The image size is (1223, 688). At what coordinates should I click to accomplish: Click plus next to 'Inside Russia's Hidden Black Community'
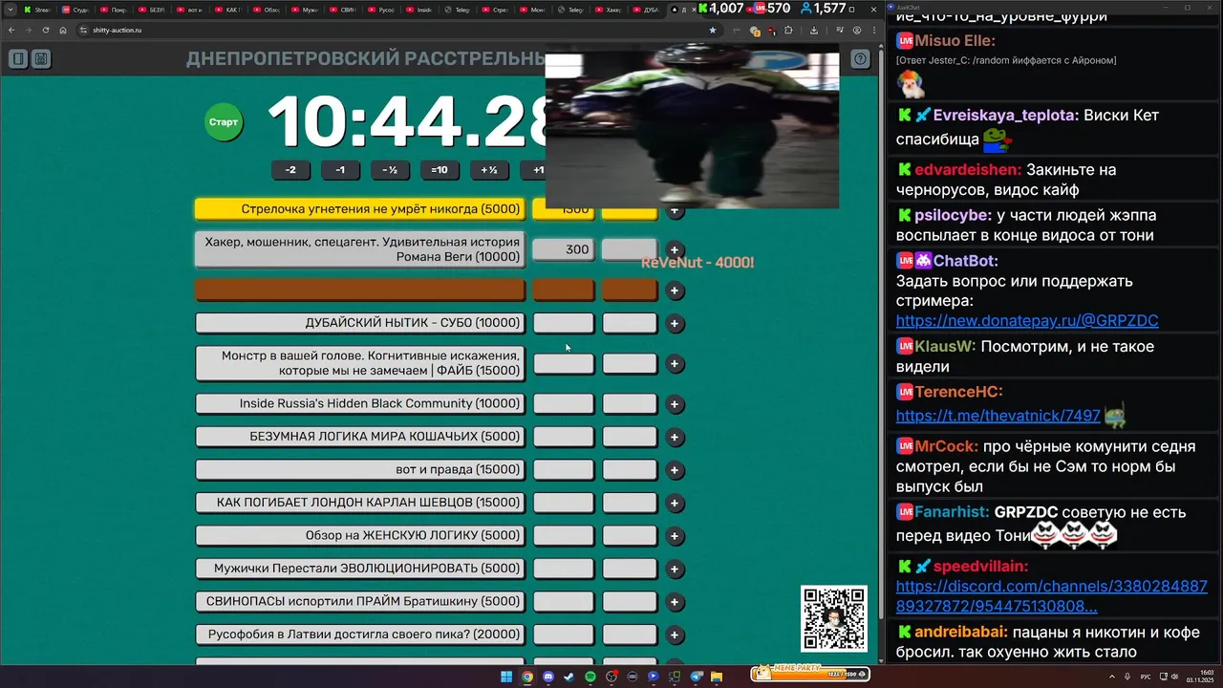coord(675,404)
